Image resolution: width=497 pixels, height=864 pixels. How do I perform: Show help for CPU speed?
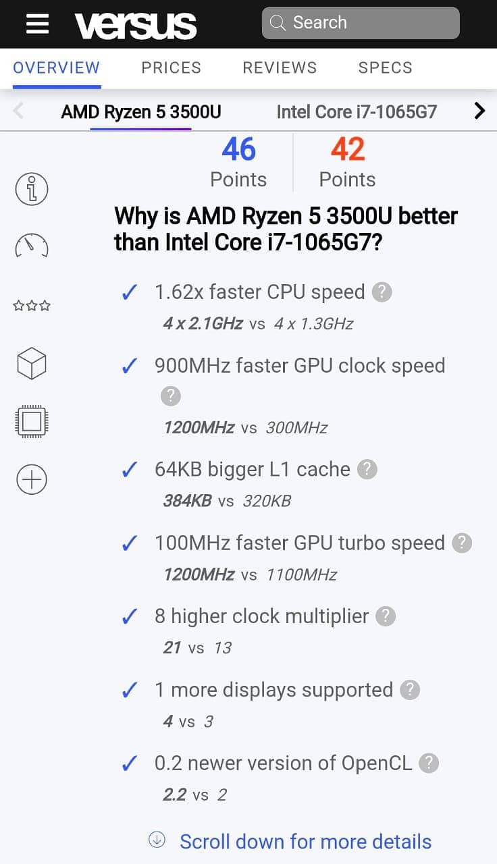382,292
